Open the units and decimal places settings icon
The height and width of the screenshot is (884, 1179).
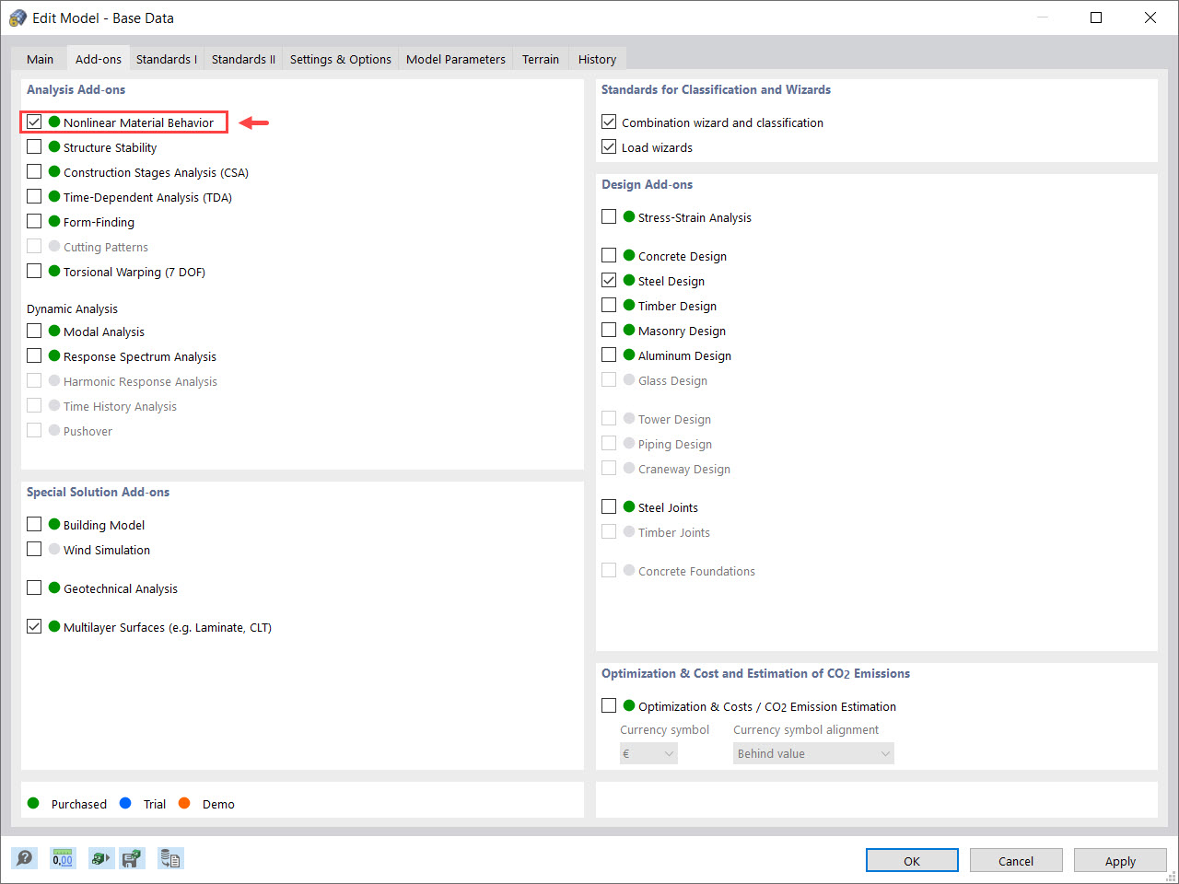point(62,857)
